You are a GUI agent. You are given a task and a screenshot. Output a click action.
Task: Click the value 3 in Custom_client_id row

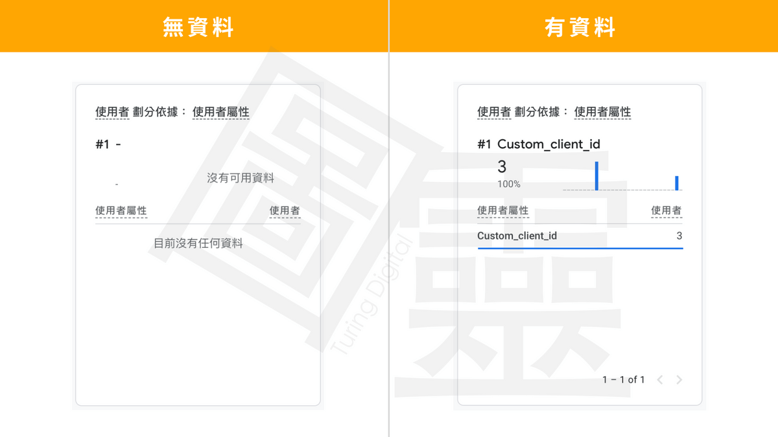(679, 236)
